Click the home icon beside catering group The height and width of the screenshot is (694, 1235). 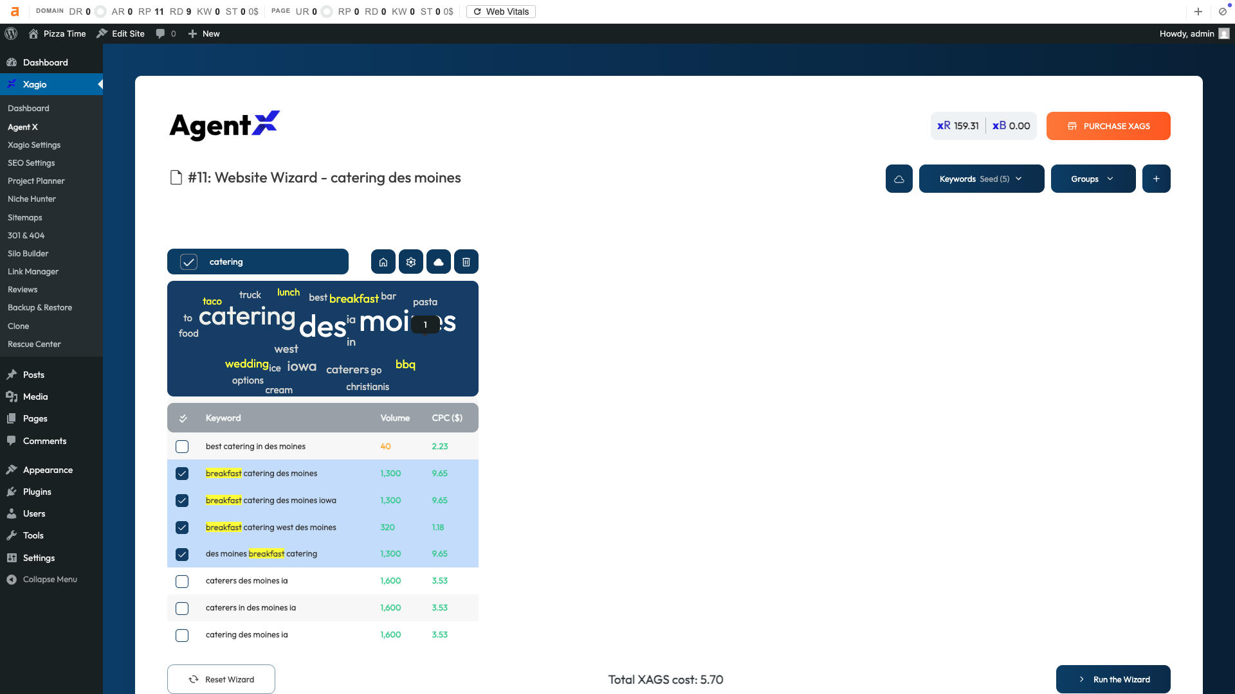pyautogui.click(x=383, y=262)
